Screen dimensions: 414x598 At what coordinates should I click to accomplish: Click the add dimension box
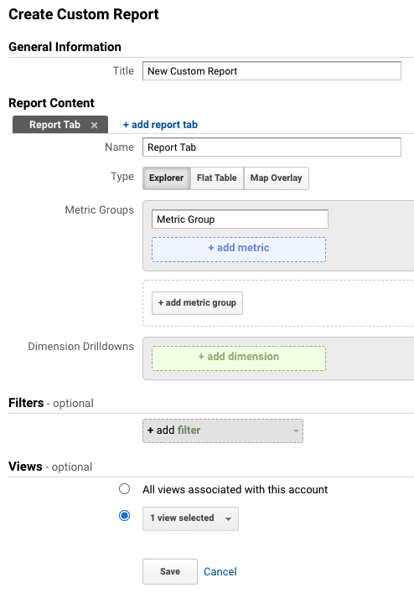[239, 358]
